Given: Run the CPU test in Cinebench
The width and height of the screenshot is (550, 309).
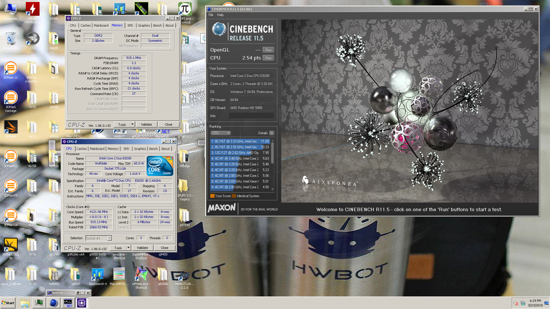Looking at the screenshot, I should point(268,58).
